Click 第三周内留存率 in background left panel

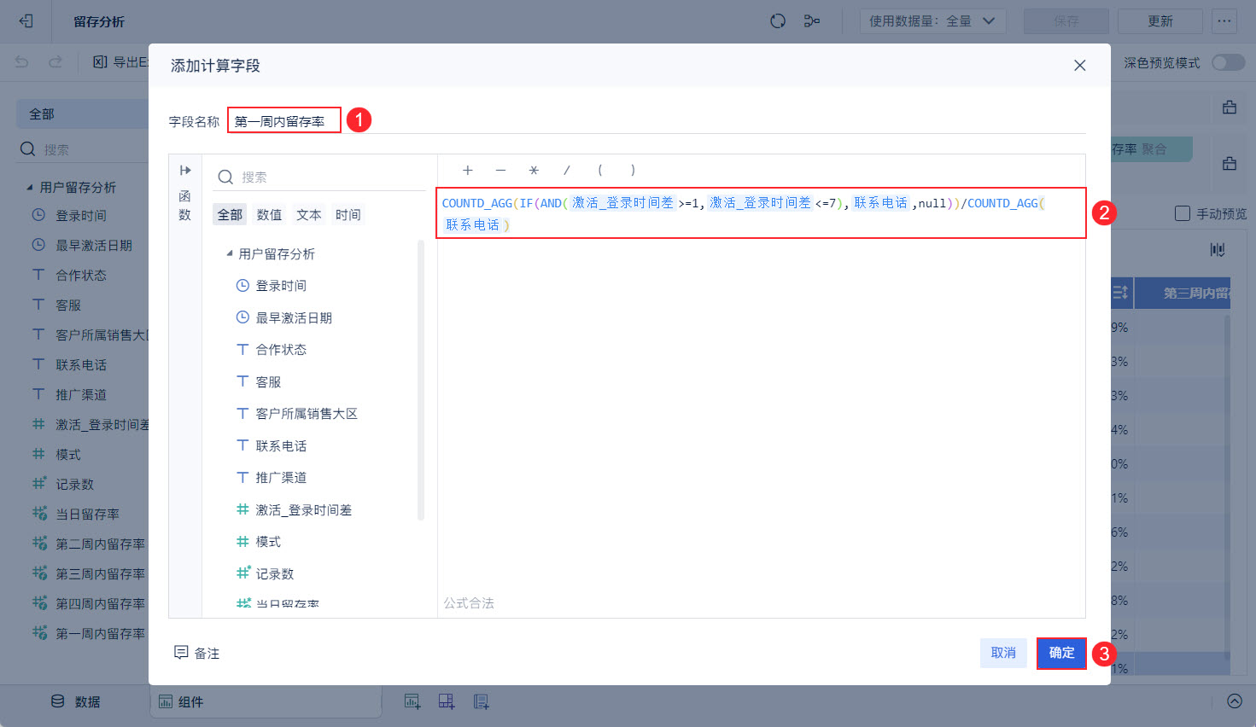coord(100,573)
